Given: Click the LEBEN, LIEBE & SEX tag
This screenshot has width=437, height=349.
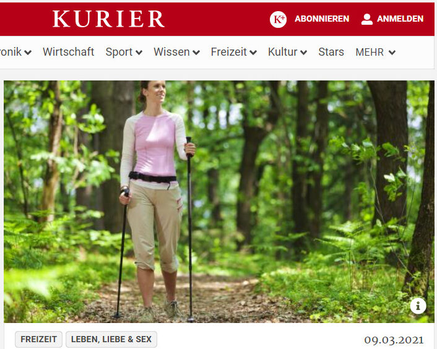Looking at the screenshot, I should [111, 339].
